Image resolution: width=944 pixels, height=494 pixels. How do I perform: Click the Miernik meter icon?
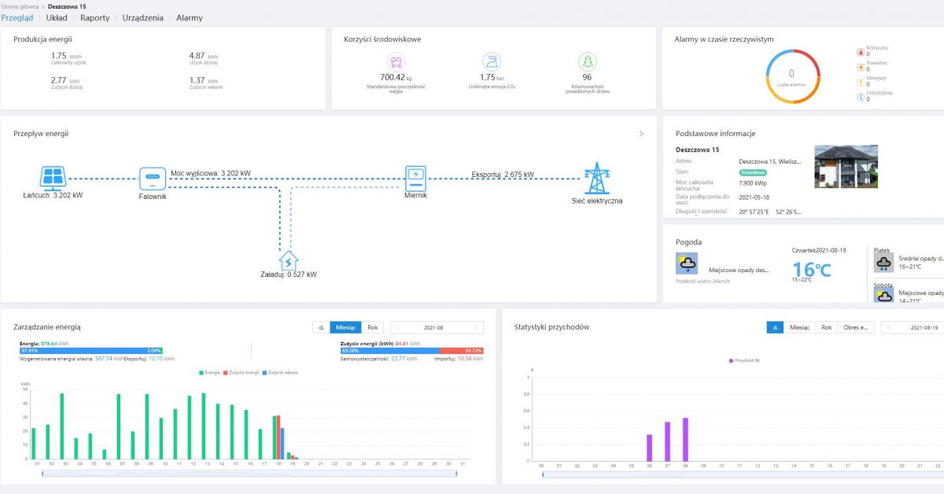click(x=415, y=178)
